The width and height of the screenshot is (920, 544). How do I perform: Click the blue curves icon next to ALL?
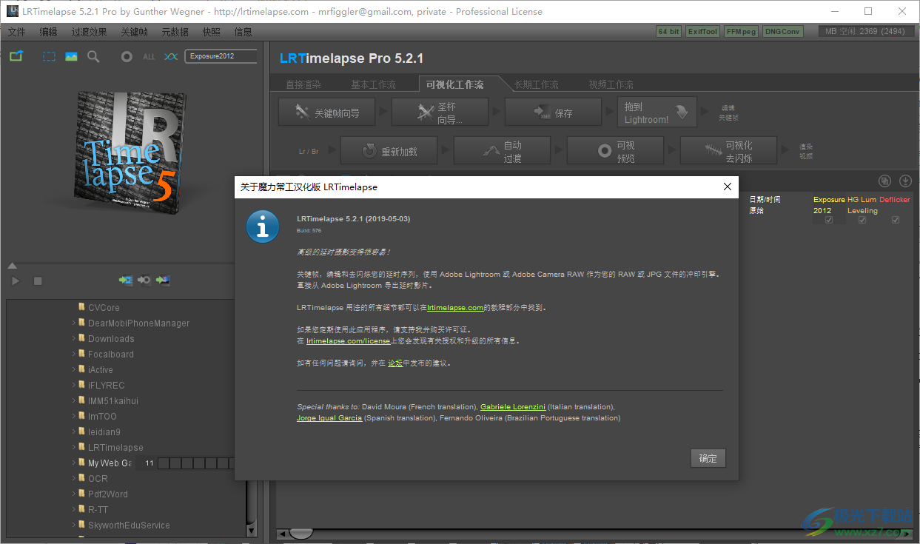[171, 56]
